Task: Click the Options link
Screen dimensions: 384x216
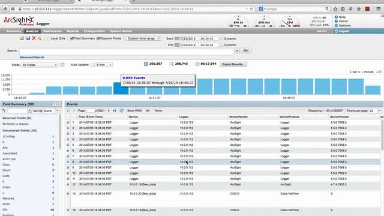Action: [x=344, y=25]
